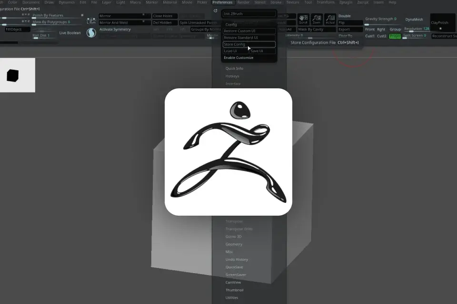Image resolution: width=457 pixels, height=304 pixels.
Task: Expand the Undo History section
Action: 237,259
